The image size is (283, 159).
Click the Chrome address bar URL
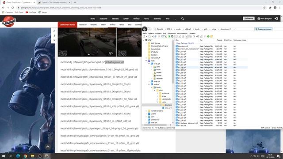pos(61,8)
